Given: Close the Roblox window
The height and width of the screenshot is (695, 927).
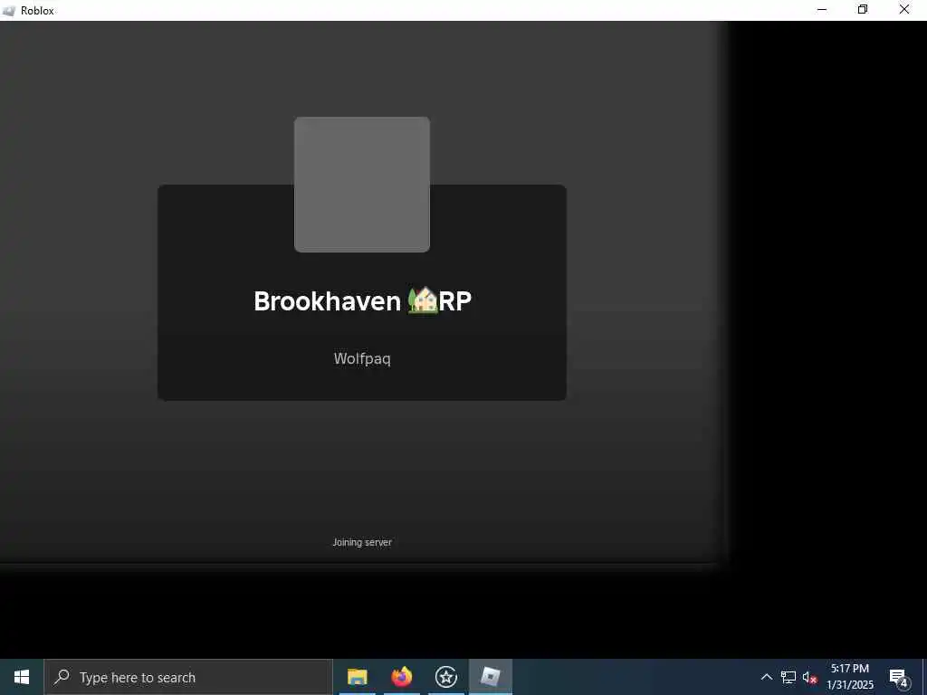Looking at the screenshot, I should (x=904, y=10).
